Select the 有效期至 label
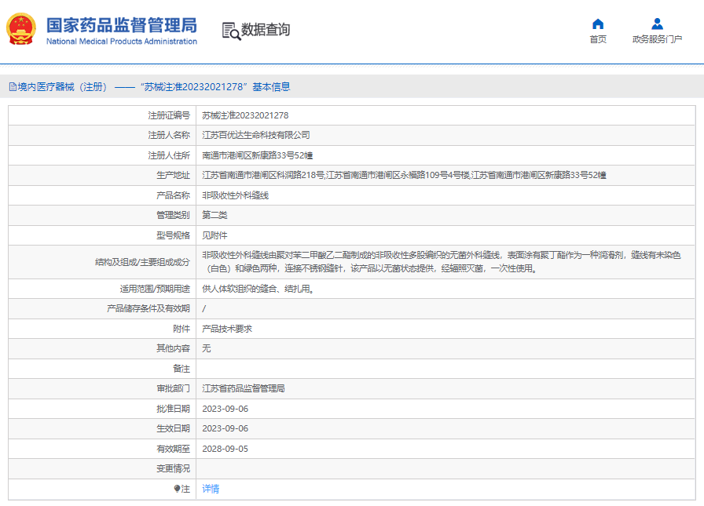This screenshot has height=506, width=704. (x=173, y=449)
